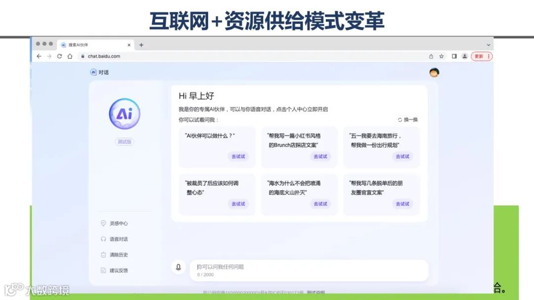Click the trash icon for 清除历史
Viewport: 534px width, 300px height.
pos(103,255)
